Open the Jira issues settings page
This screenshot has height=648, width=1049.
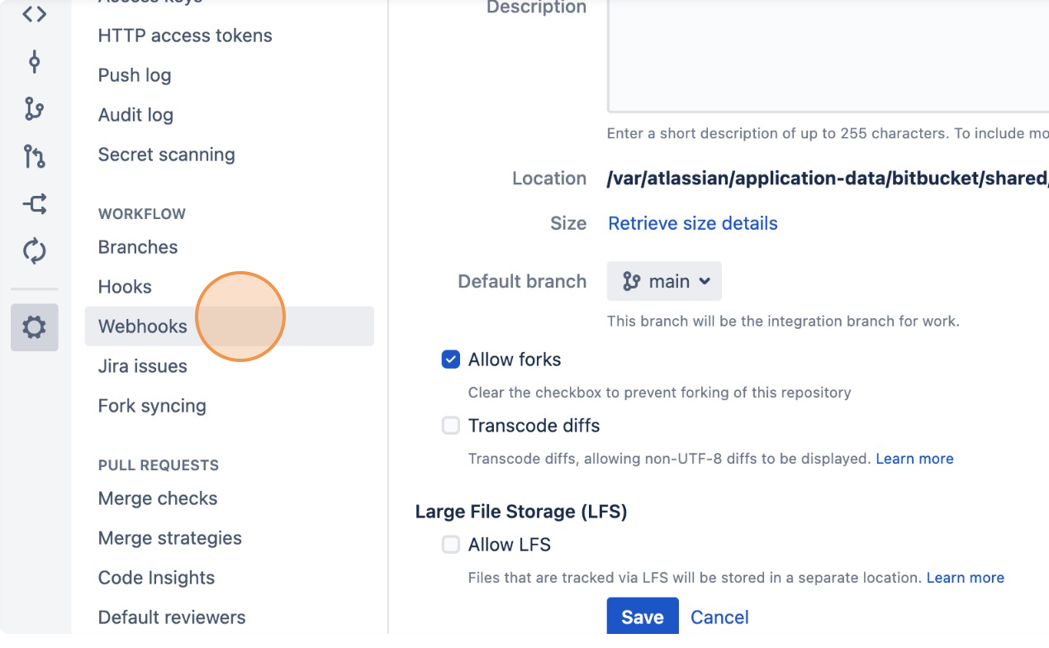(x=142, y=365)
